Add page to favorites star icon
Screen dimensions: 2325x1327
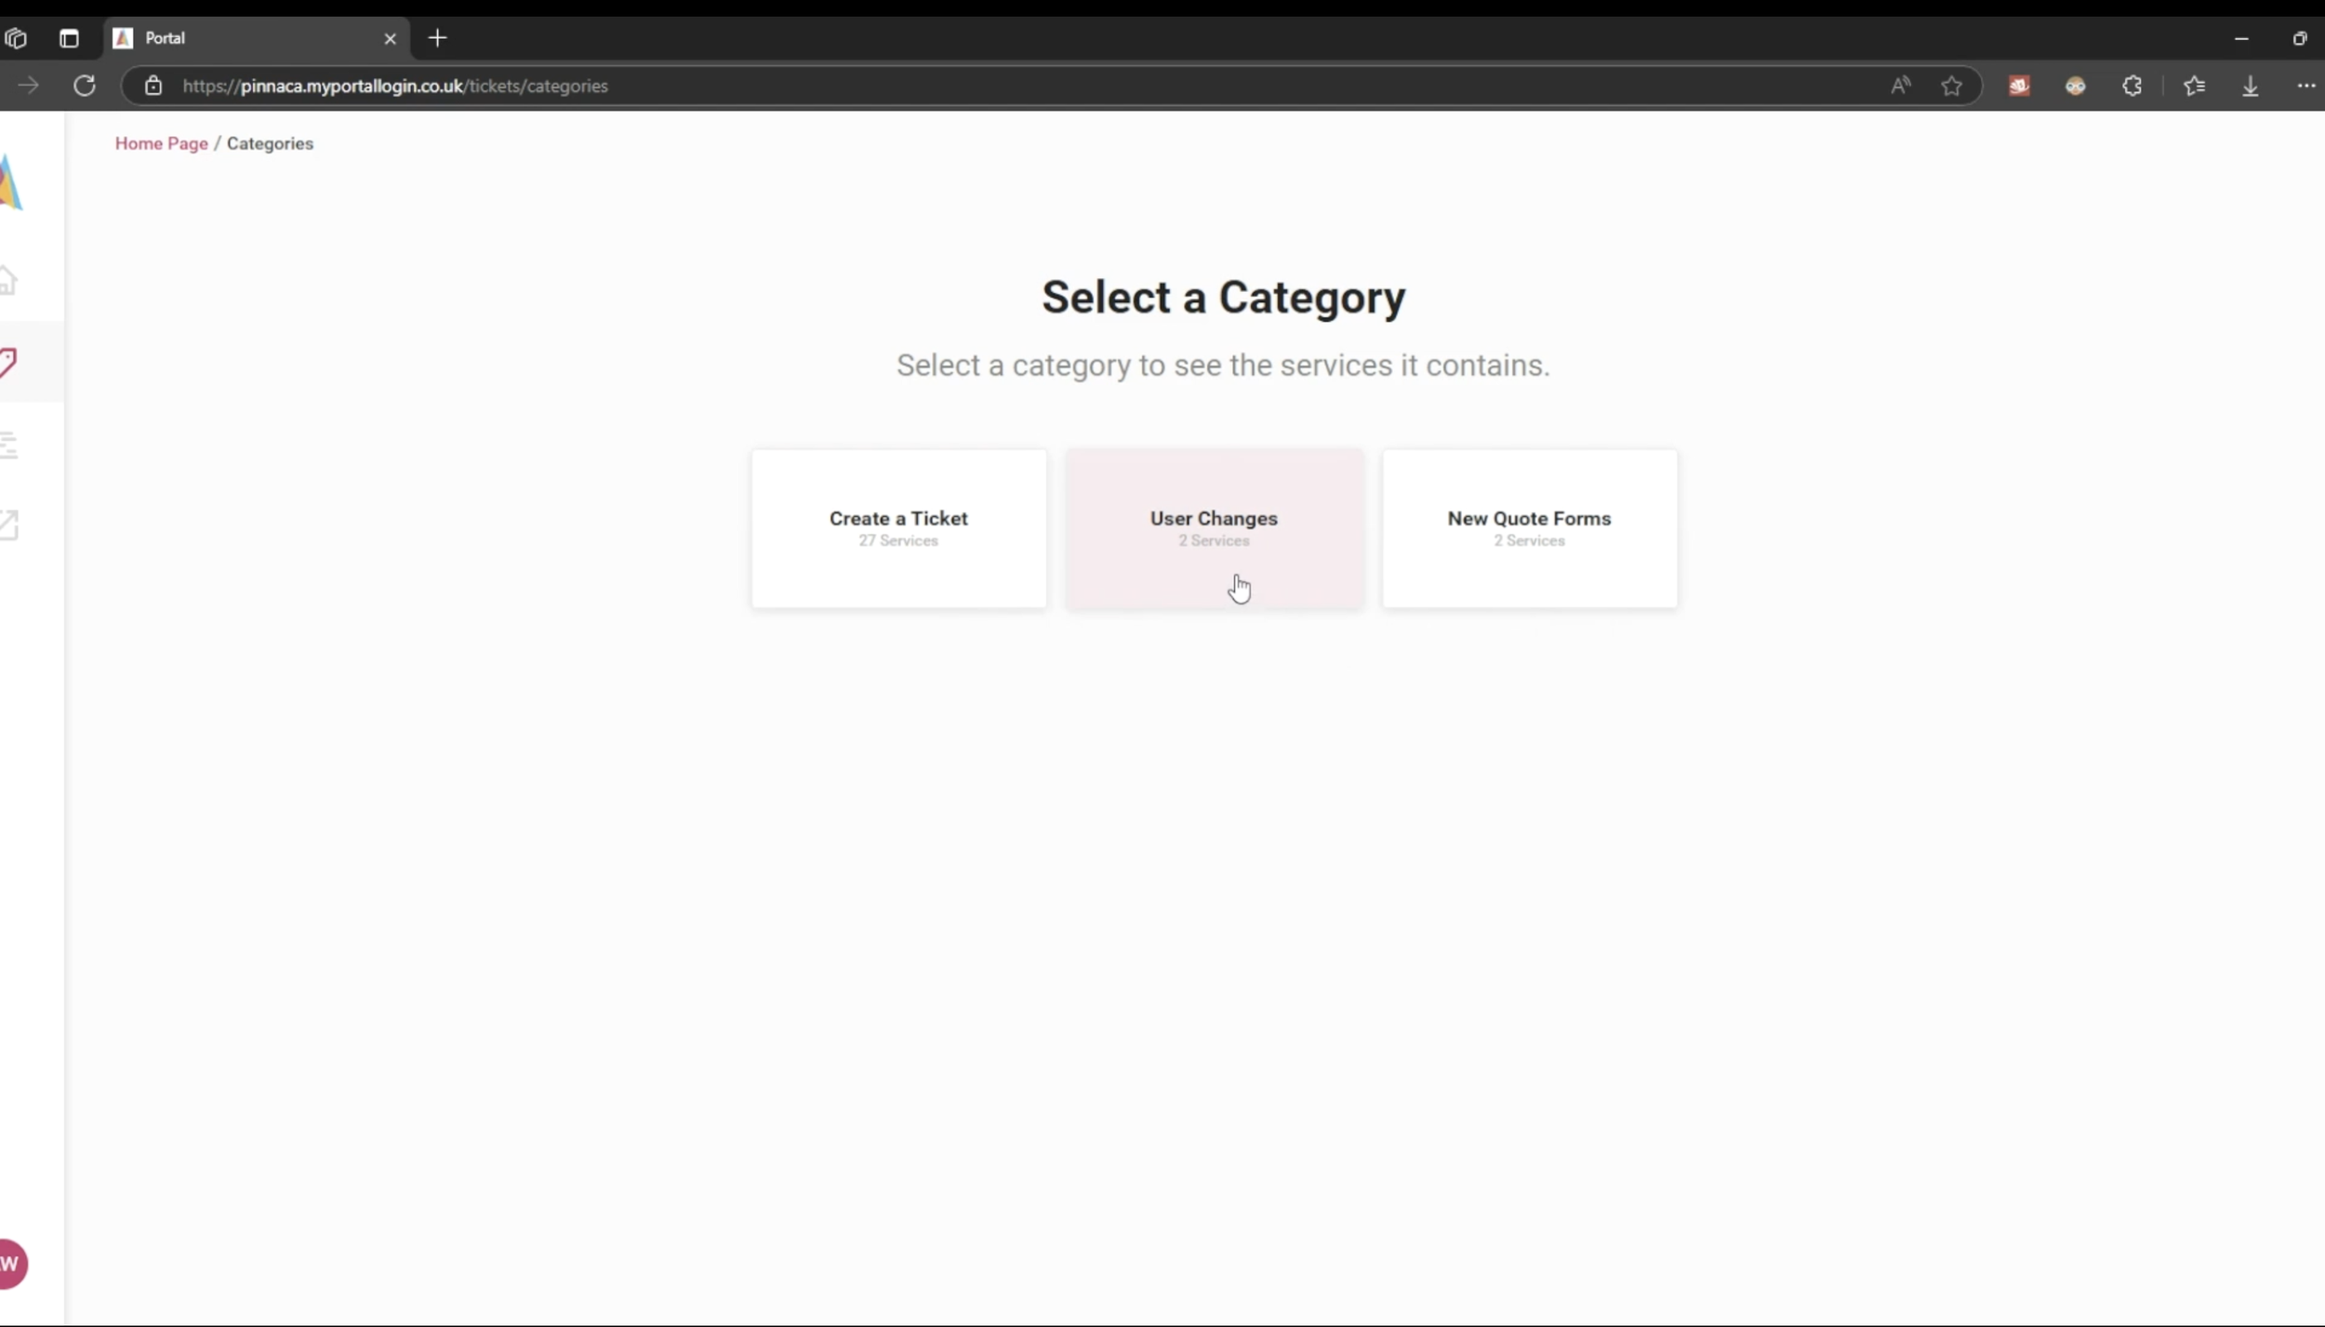(1951, 86)
